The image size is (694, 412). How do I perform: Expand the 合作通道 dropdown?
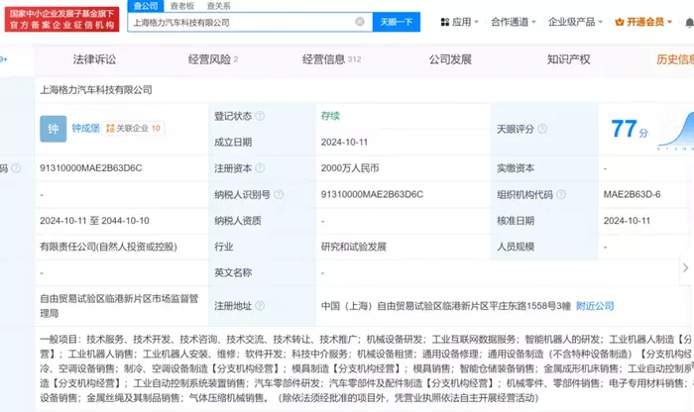point(514,22)
